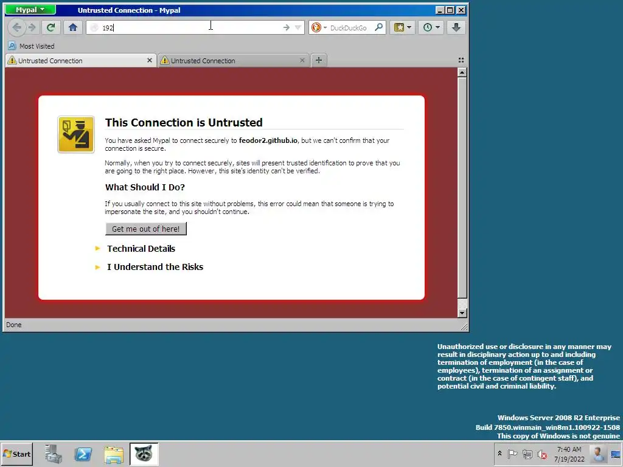This screenshot has width=623, height=467.
Task: Expand I Understand the Risks section
Action: (x=155, y=267)
